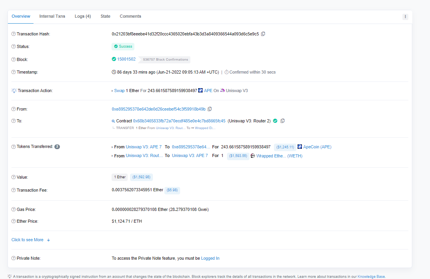Click help icon beside Transaction Fee

coord(13,190)
